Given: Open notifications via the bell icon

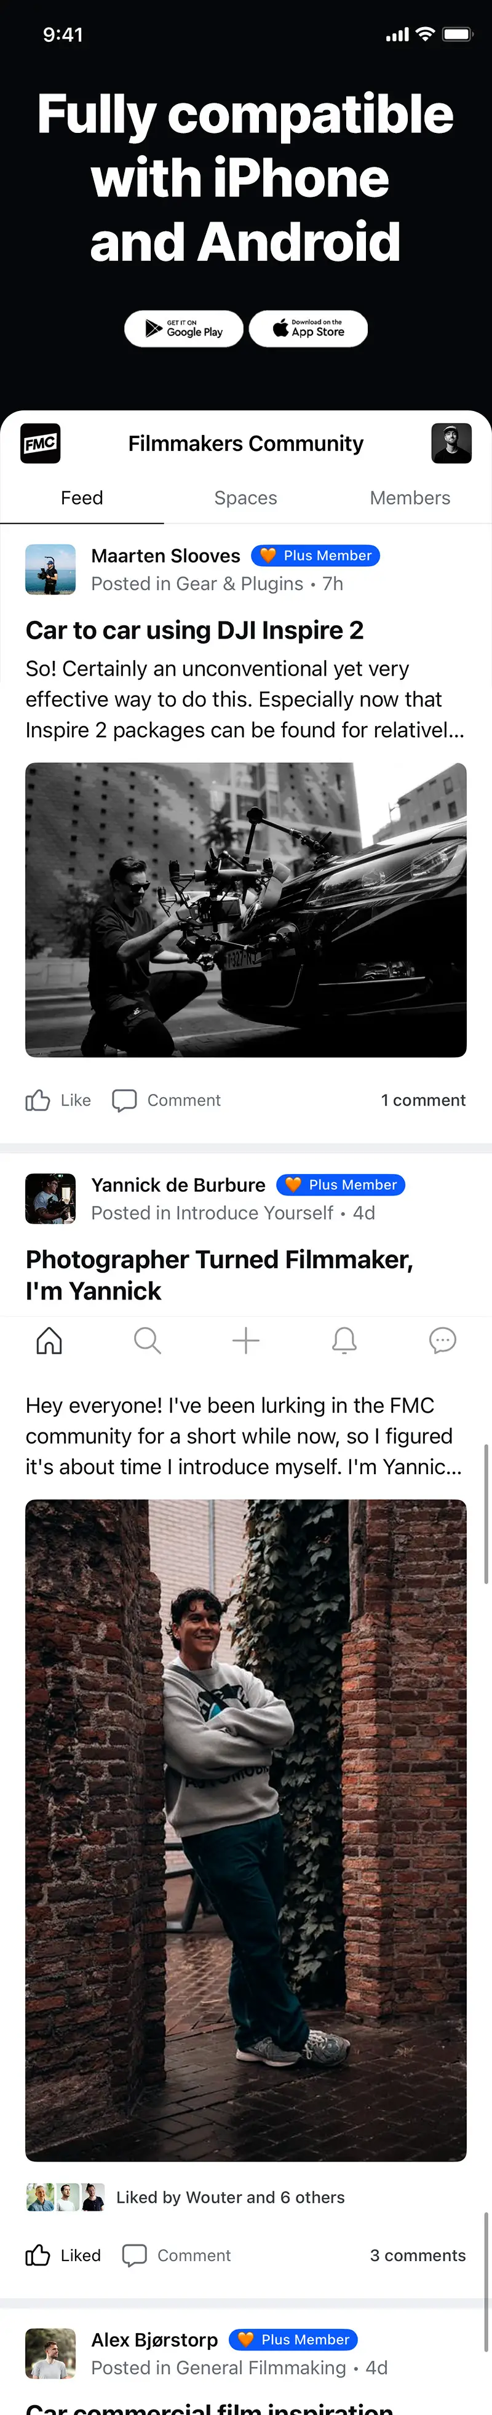Looking at the screenshot, I should (344, 1341).
